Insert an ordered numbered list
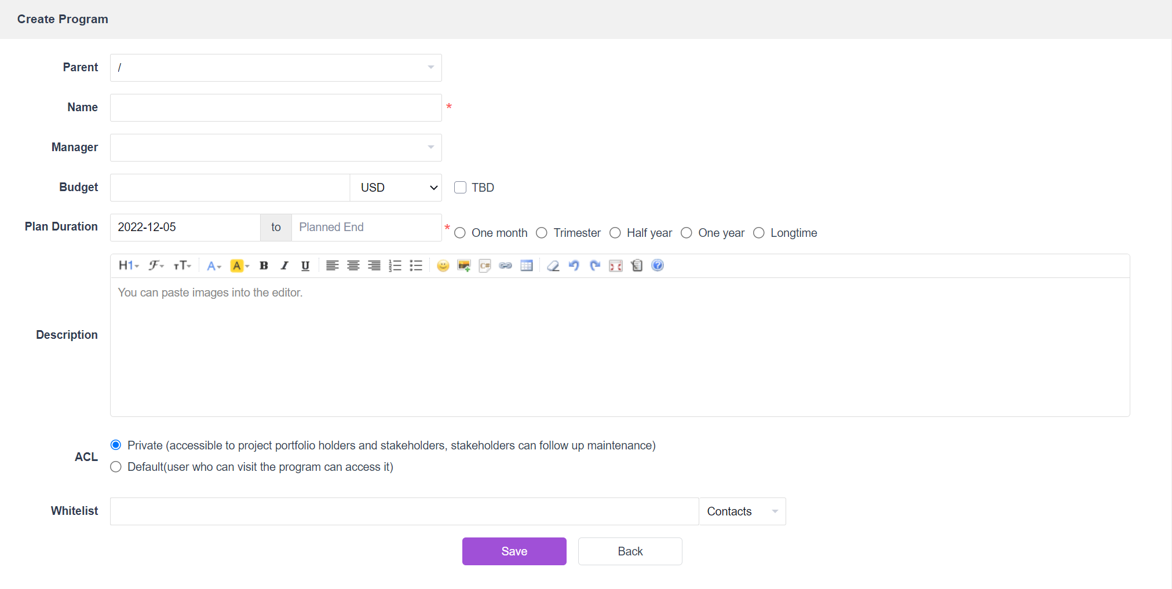Viewport: 1172px width, 589px height. click(395, 266)
